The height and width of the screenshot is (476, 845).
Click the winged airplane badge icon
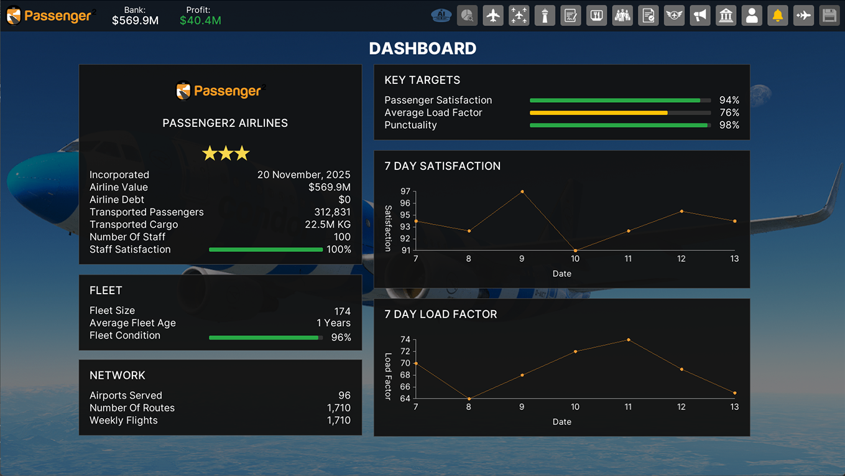tap(674, 16)
